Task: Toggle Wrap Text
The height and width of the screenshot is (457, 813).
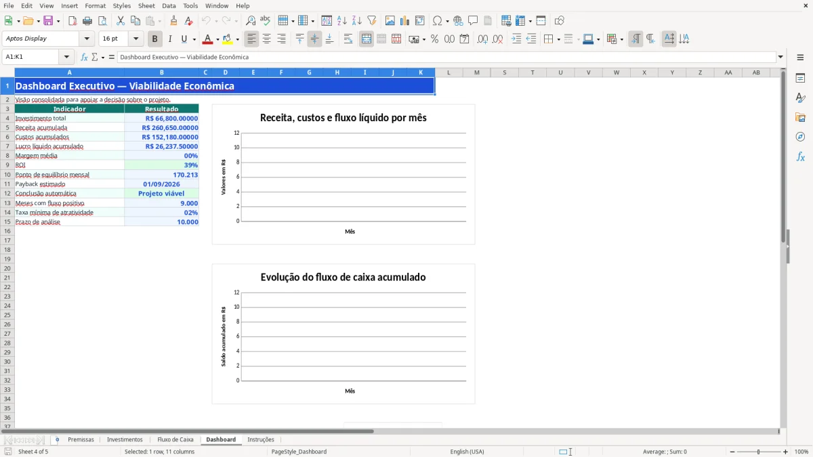Action: [348, 39]
